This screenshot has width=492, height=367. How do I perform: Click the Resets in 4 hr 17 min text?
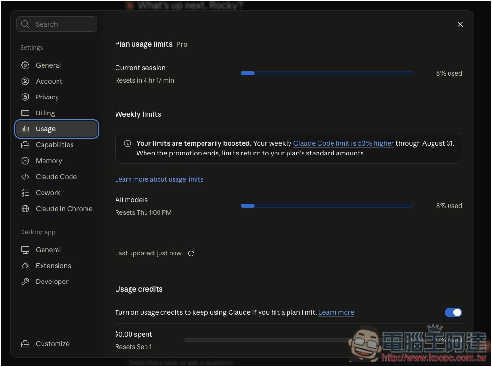pyautogui.click(x=145, y=80)
